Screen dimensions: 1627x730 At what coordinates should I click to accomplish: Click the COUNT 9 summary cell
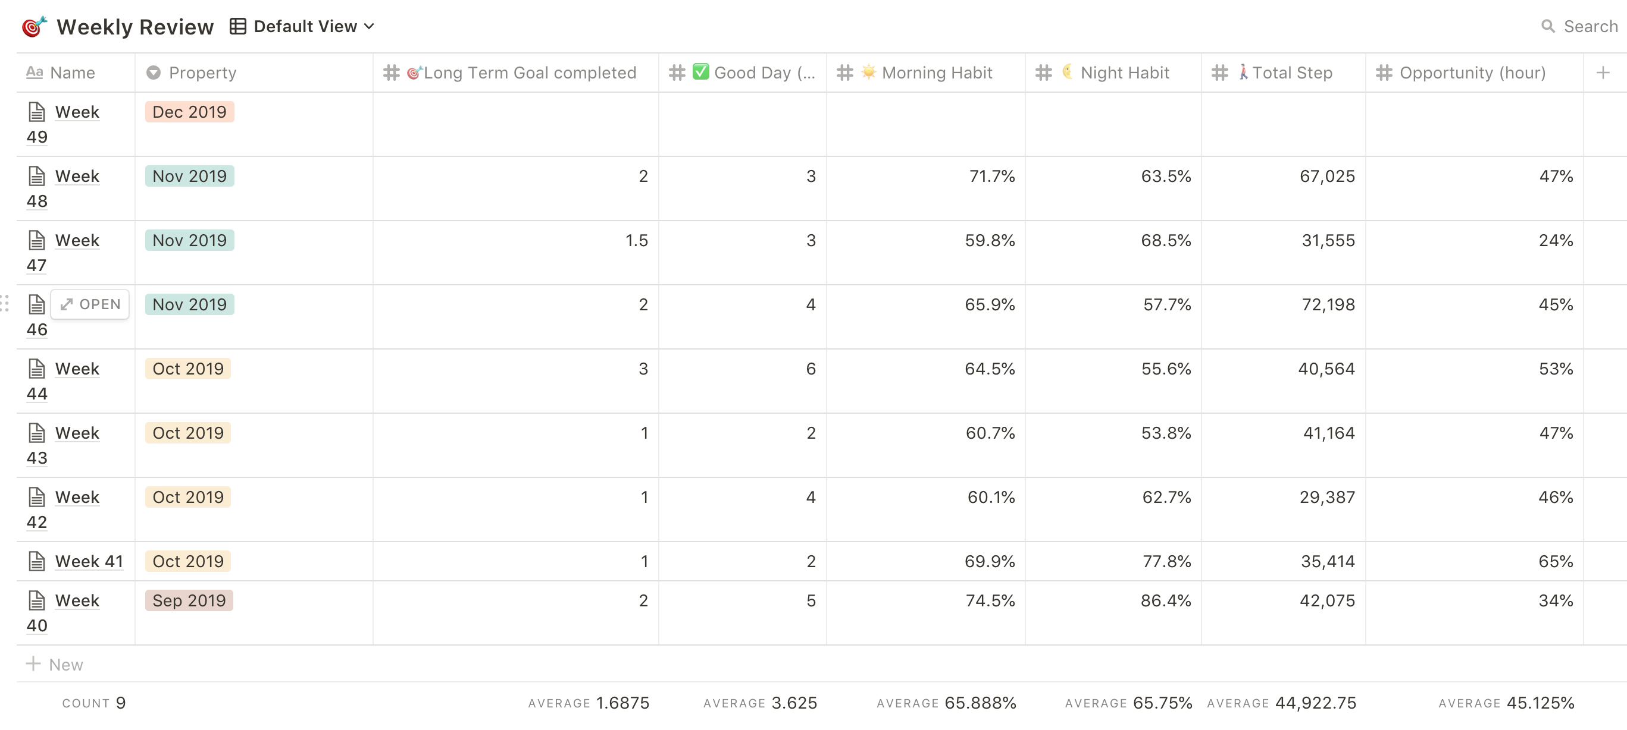tap(94, 703)
